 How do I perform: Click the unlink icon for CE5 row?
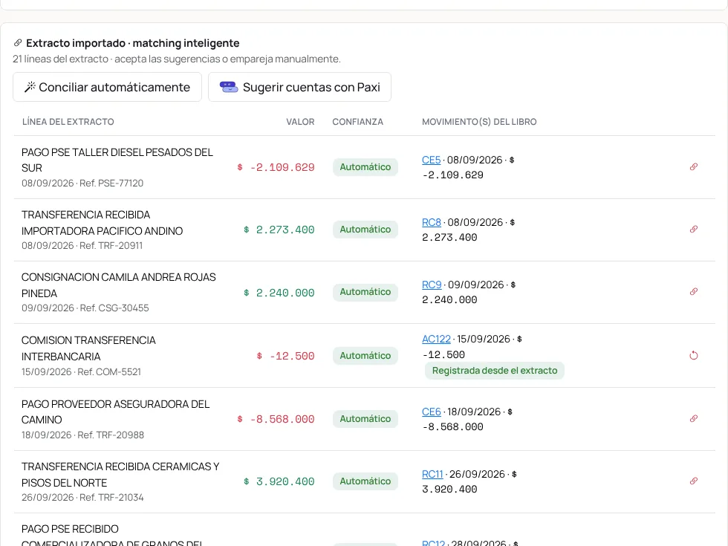click(x=694, y=166)
